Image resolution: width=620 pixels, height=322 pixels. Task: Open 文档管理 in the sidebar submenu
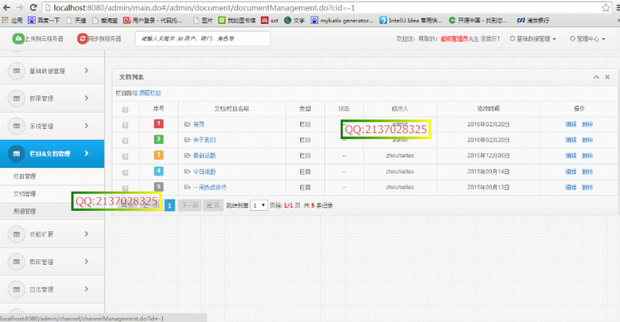[x=25, y=194]
